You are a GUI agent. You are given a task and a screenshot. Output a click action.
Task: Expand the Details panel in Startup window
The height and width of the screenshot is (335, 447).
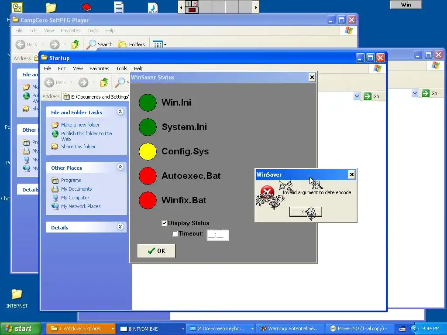click(x=120, y=227)
